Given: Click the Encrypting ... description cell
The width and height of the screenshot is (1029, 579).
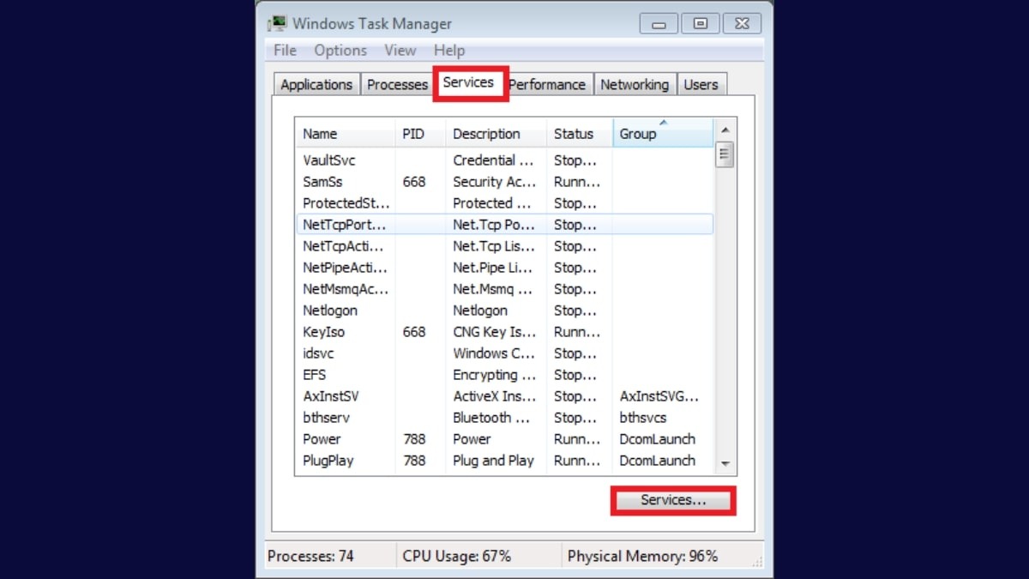Looking at the screenshot, I should coord(495,375).
